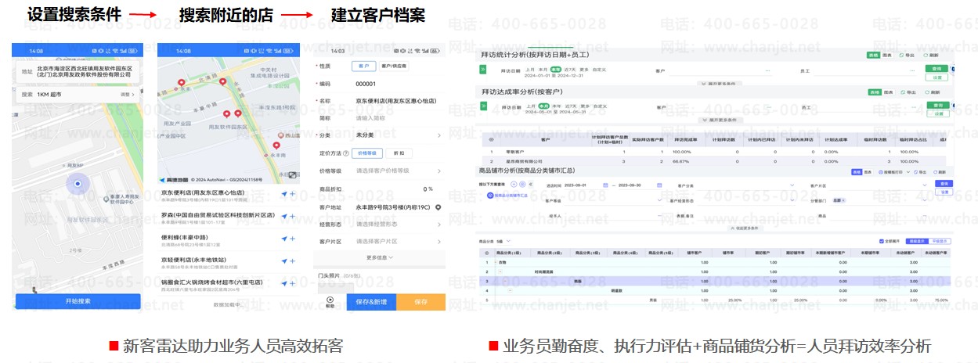
Task: Tap the plus icon beside 京东便利店(用友东区惠心怡店)
Action: [x=292, y=194]
